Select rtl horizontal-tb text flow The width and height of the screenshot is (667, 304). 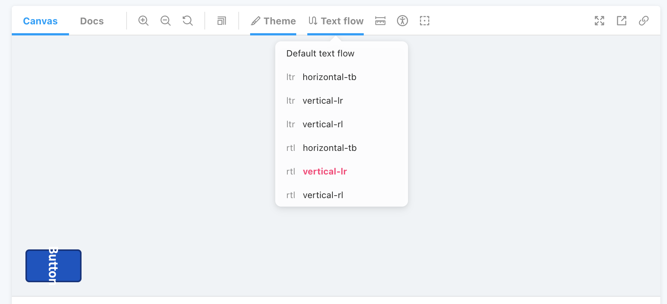(329, 148)
